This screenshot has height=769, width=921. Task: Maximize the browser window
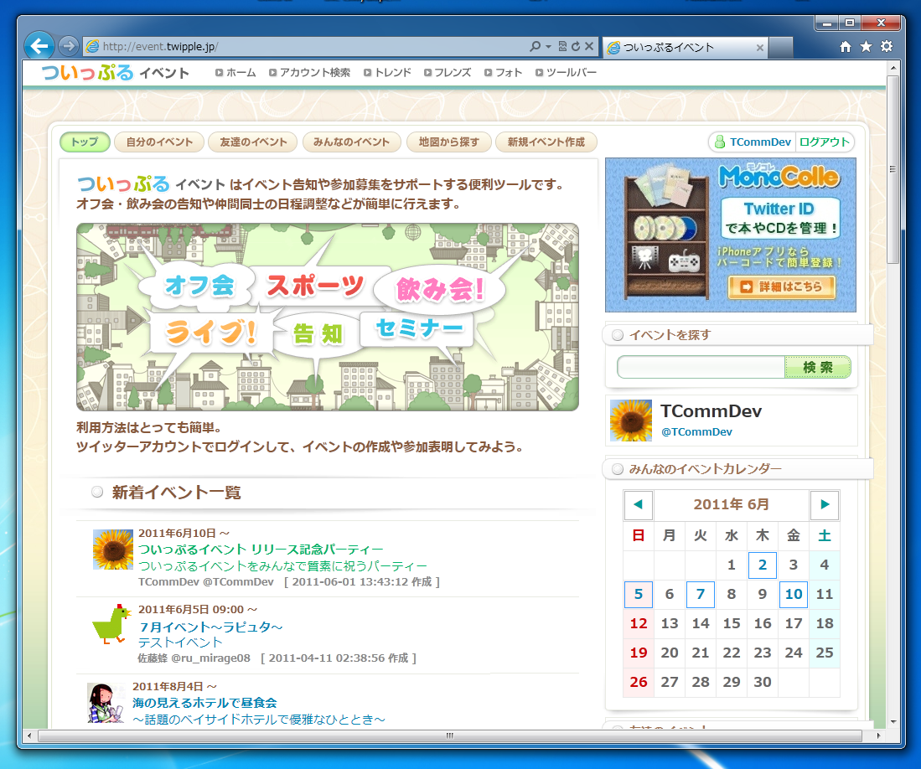point(849,23)
